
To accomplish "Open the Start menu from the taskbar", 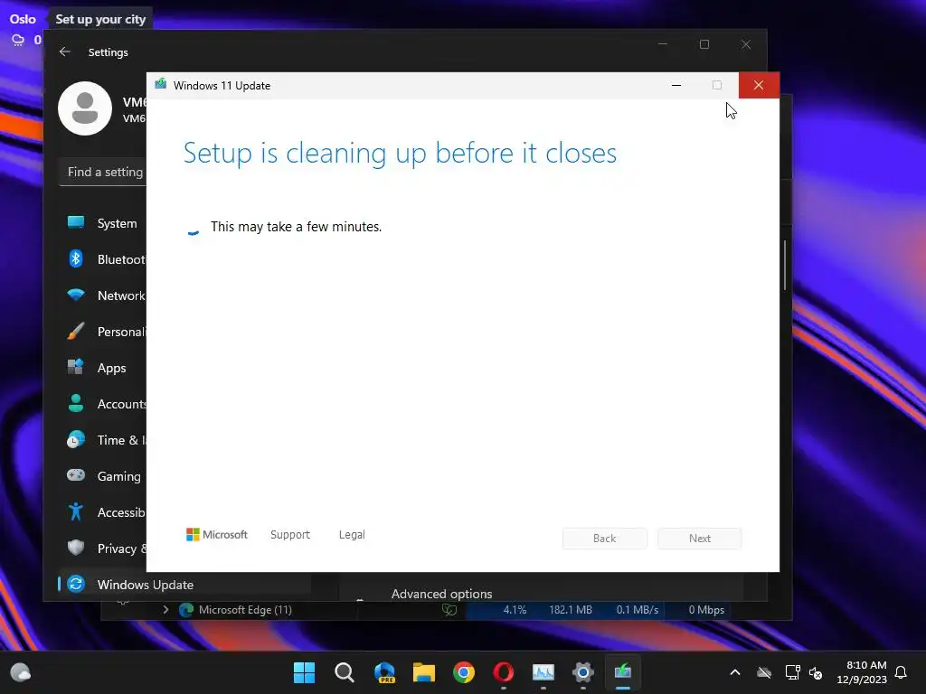I will coord(304,672).
